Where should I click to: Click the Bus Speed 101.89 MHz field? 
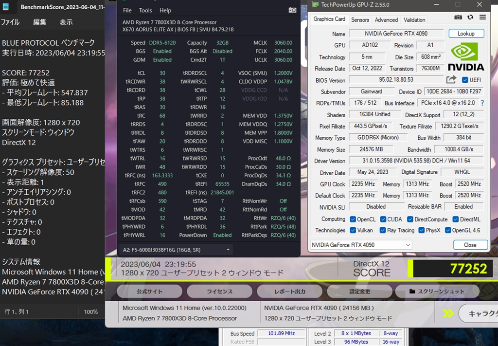point(281,333)
